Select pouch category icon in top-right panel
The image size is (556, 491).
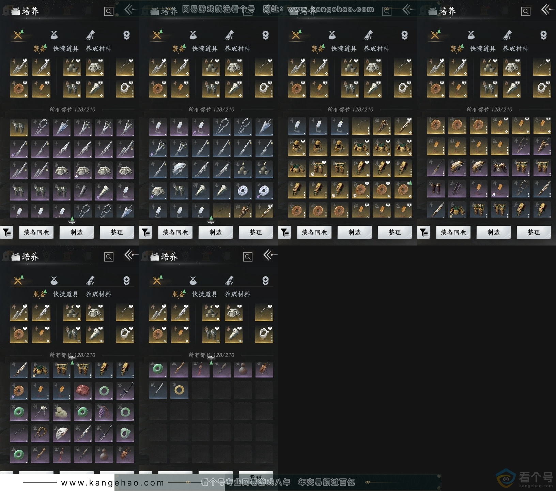click(471, 35)
